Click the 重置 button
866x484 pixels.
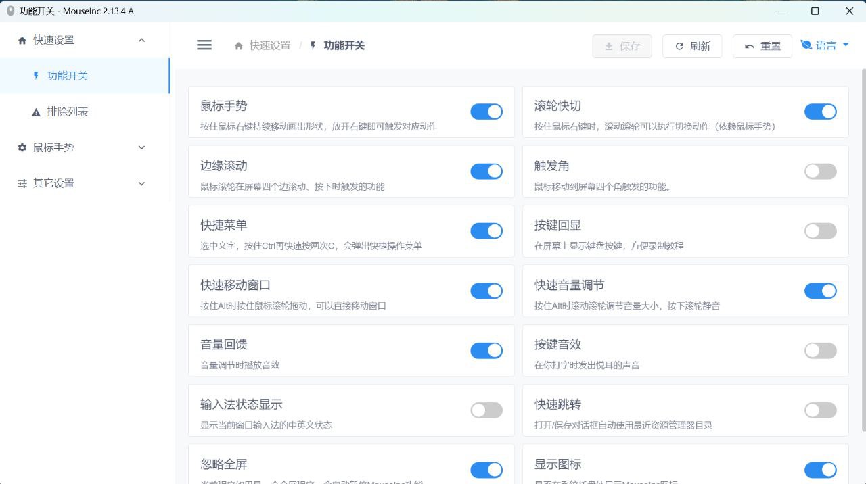pos(762,46)
